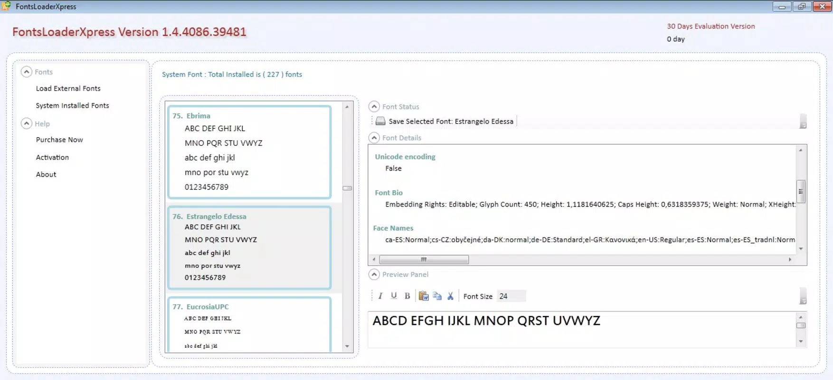Click preview text box scroll down arrow

[801, 342]
